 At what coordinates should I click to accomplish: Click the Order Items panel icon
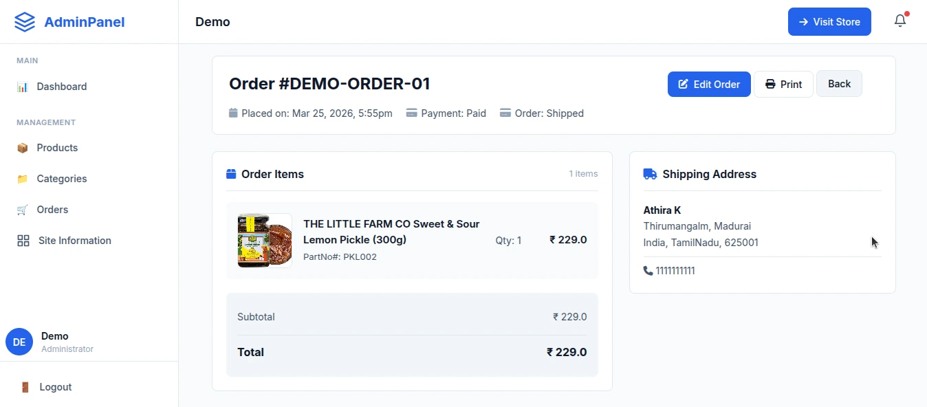230,173
